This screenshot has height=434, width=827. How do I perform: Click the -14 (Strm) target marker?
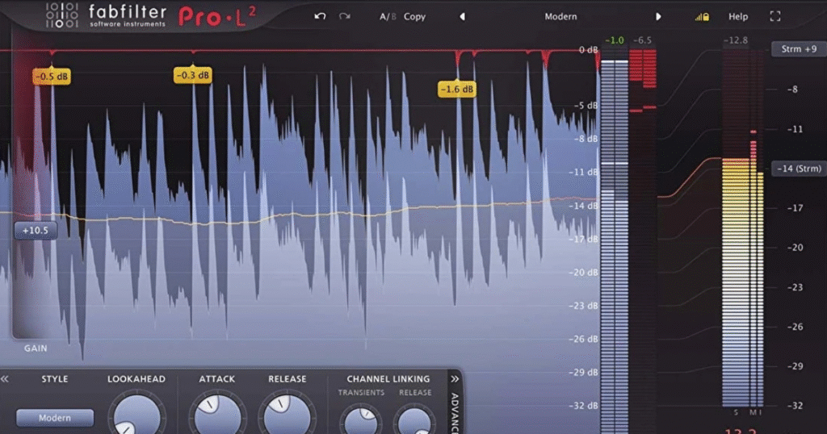[x=799, y=169]
